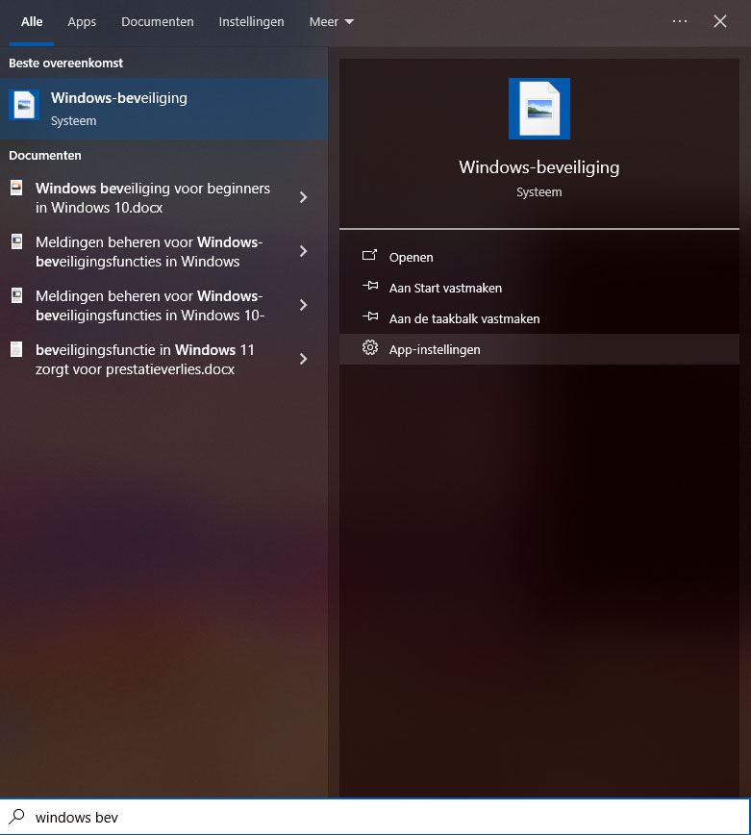
Task: Click the gear icon beside App-instellingen
Action: pyautogui.click(x=370, y=347)
